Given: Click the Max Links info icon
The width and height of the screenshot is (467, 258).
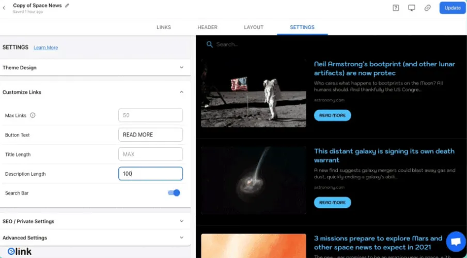Looking at the screenshot, I should 33,115.
